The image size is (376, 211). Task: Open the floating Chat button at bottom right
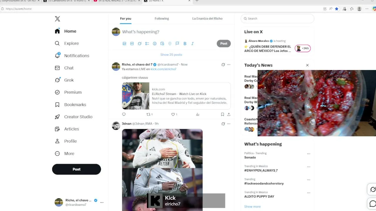(372, 204)
